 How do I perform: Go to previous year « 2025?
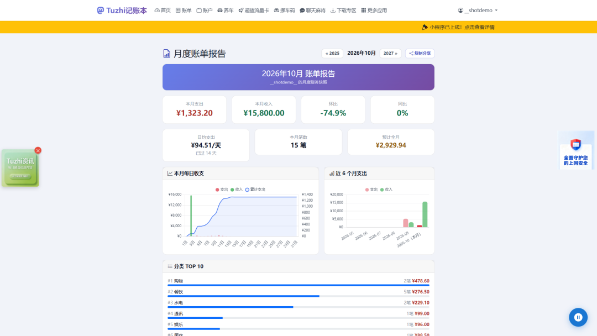(x=332, y=53)
